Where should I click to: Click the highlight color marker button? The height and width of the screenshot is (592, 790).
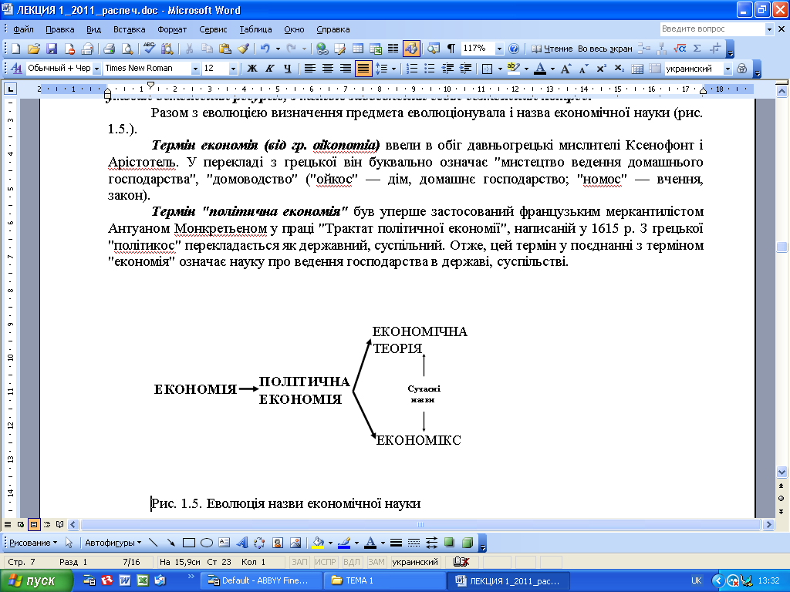[513, 69]
